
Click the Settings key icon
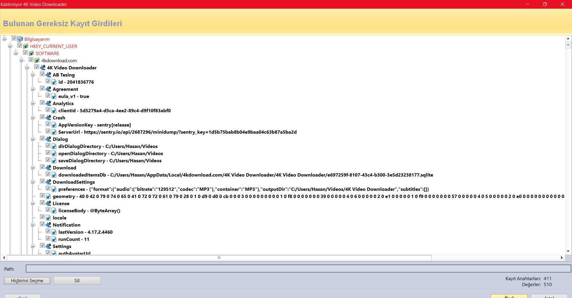point(48,246)
